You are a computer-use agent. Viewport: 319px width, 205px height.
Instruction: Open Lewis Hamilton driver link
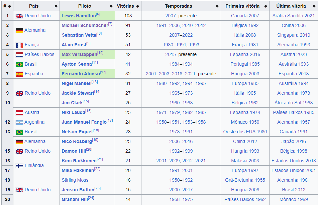tap(78, 16)
